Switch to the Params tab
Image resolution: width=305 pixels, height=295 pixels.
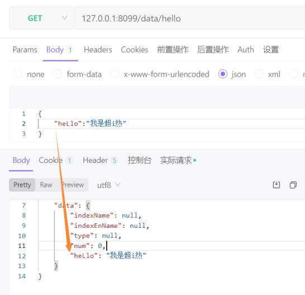click(x=25, y=50)
